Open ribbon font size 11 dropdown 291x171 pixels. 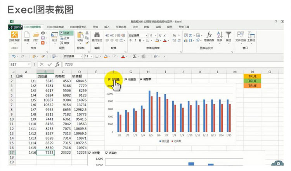[x=156, y=35]
